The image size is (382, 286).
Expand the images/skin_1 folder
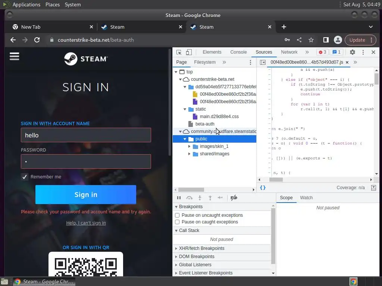click(x=189, y=146)
